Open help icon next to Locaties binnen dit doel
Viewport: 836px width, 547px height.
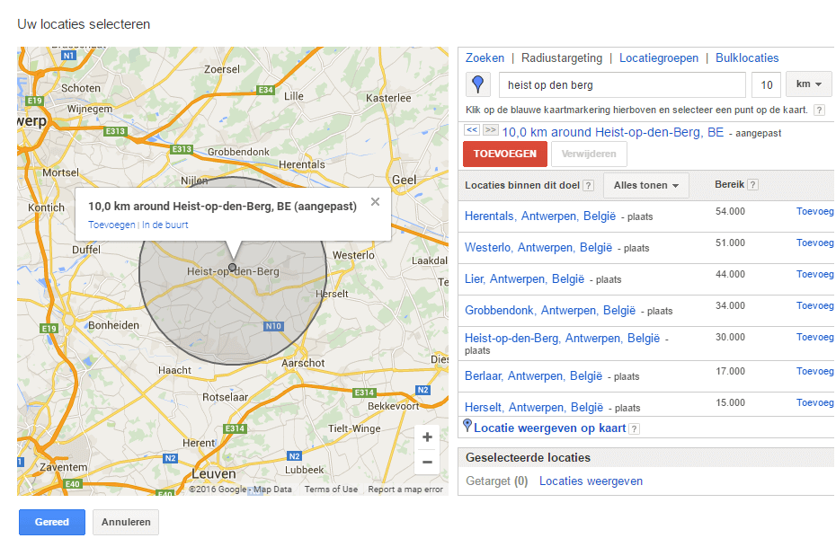point(588,186)
